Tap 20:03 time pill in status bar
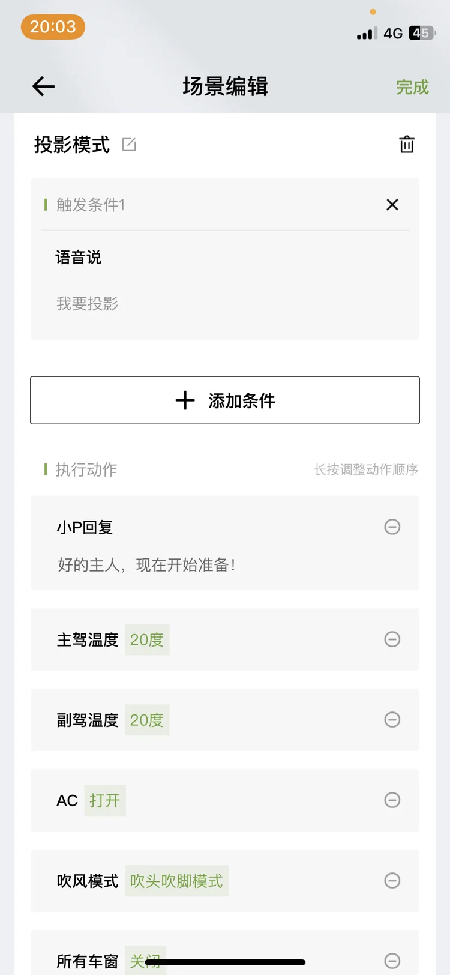 (53, 27)
